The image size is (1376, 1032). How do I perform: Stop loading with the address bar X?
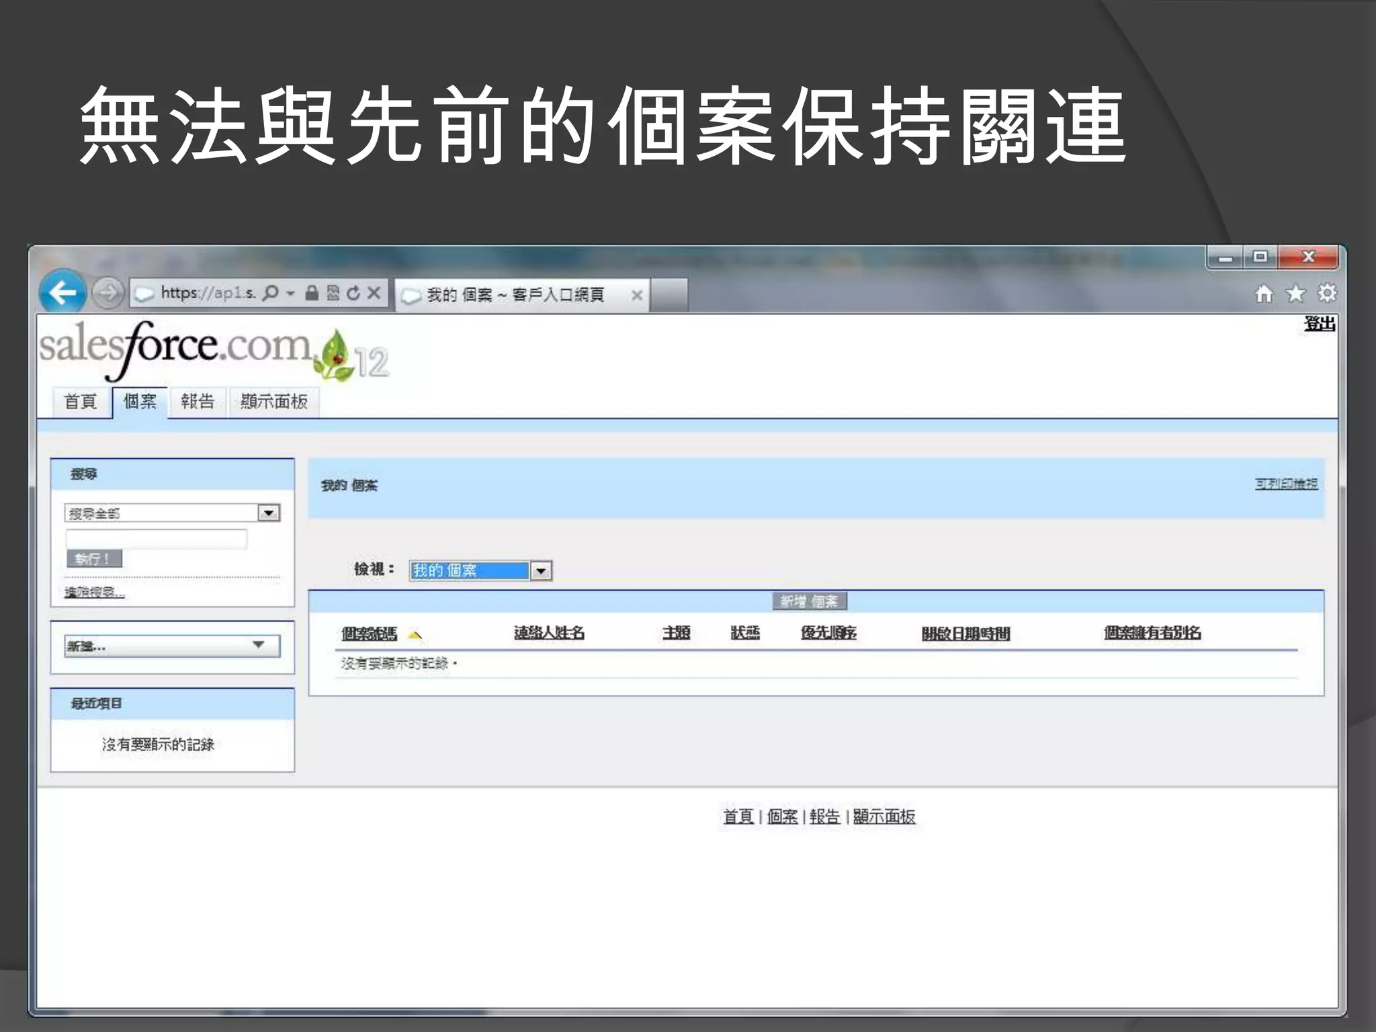click(x=374, y=293)
